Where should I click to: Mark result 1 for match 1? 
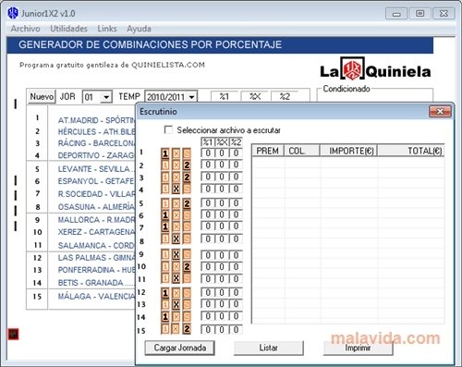pyautogui.click(x=165, y=153)
